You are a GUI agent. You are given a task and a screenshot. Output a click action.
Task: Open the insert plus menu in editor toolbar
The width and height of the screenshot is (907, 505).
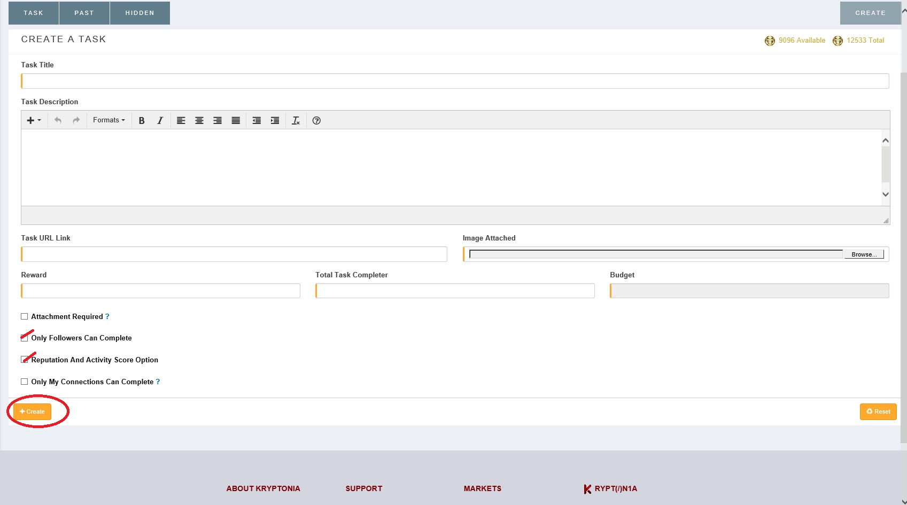tap(34, 120)
